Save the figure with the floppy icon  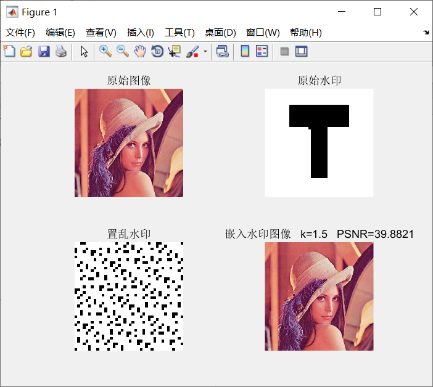point(44,51)
